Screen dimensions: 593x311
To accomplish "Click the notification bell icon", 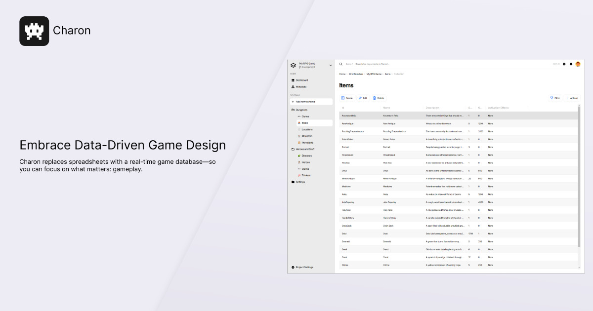I will [571, 64].
